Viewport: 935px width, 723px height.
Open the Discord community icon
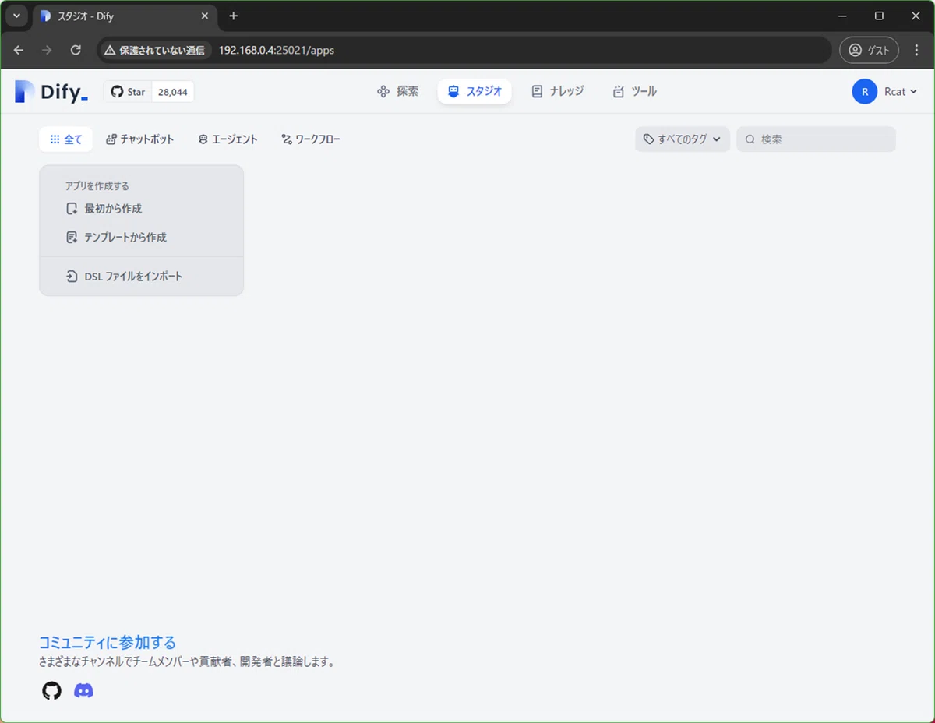click(83, 690)
